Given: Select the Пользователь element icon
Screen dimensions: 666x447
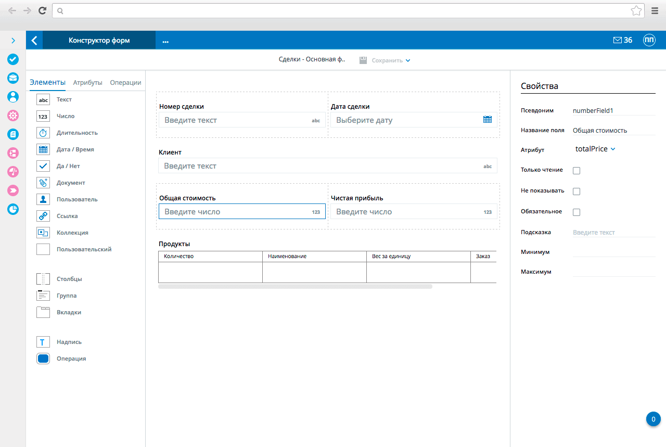Looking at the screenshot, I should (x=43, y=199).
